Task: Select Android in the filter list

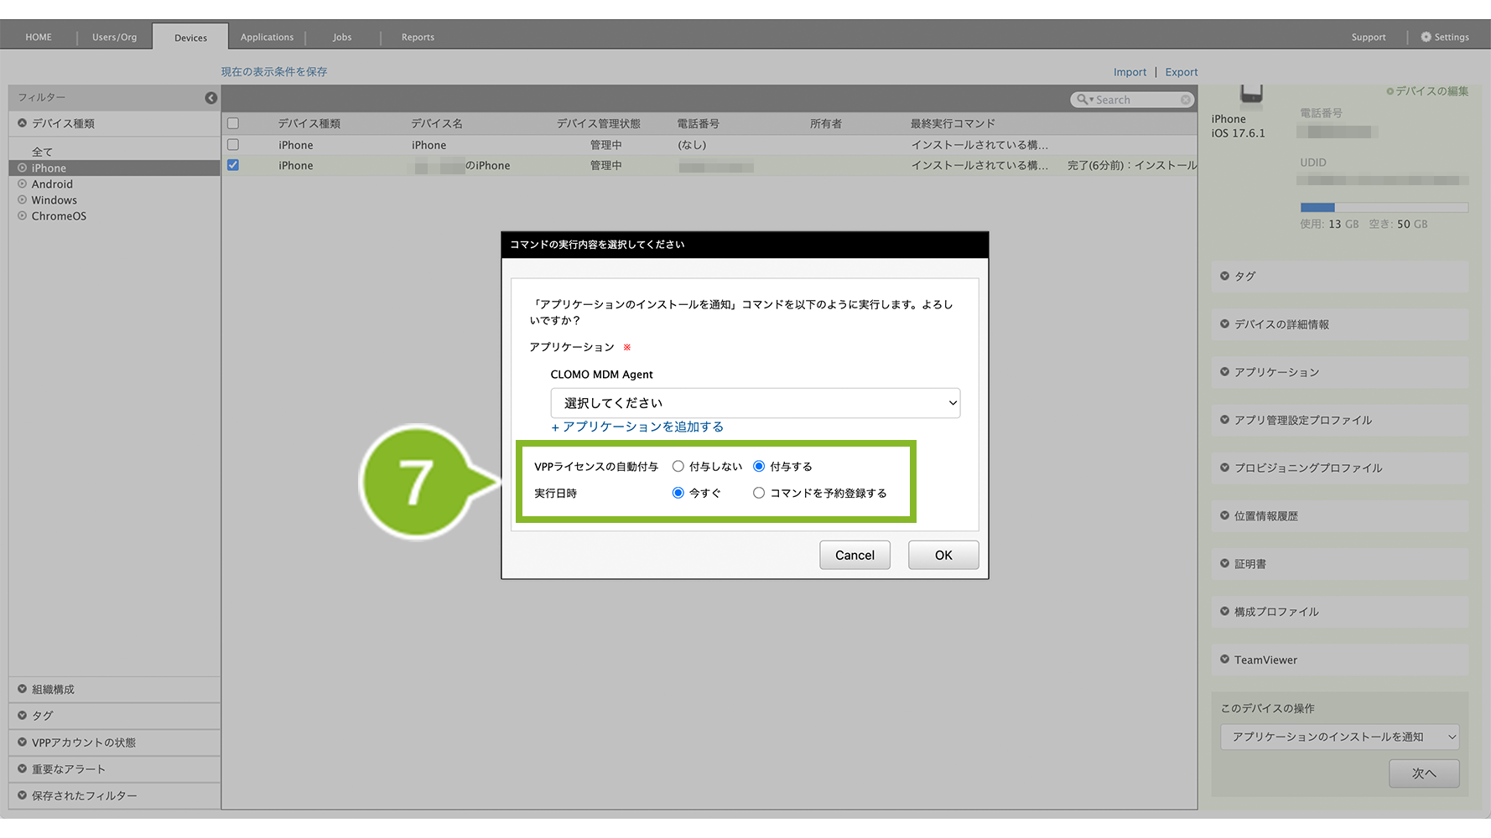Action: coord(52,184)
